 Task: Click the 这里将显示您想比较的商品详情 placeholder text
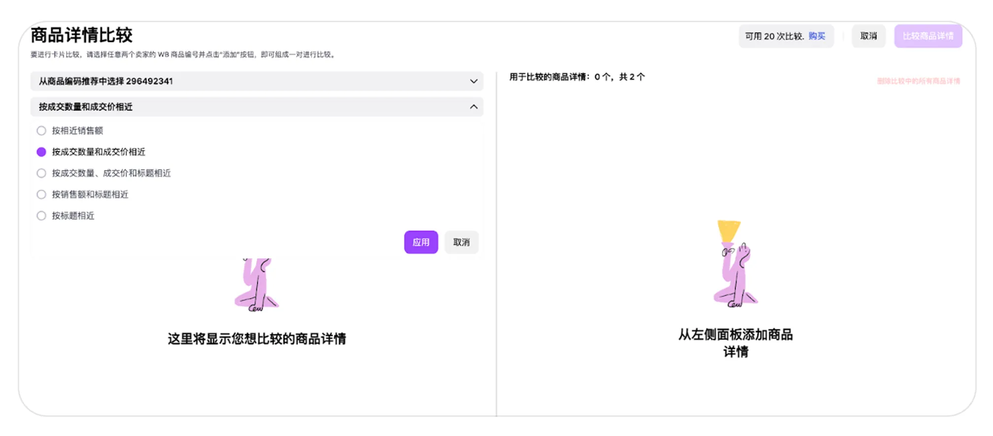coord(257,339)
